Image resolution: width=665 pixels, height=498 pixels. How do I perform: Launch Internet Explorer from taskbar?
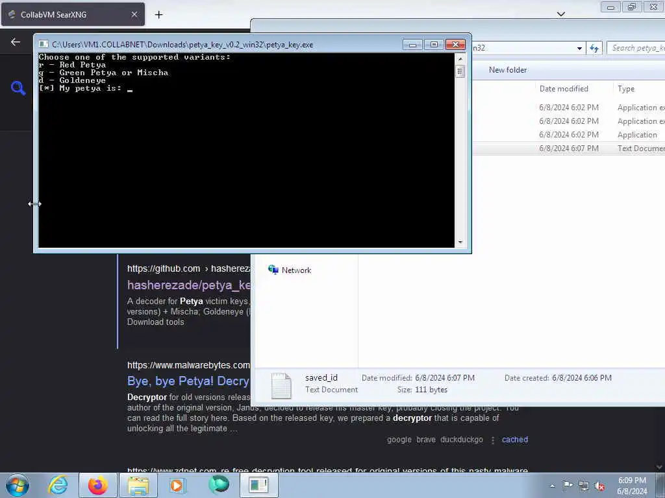[58, 485]
